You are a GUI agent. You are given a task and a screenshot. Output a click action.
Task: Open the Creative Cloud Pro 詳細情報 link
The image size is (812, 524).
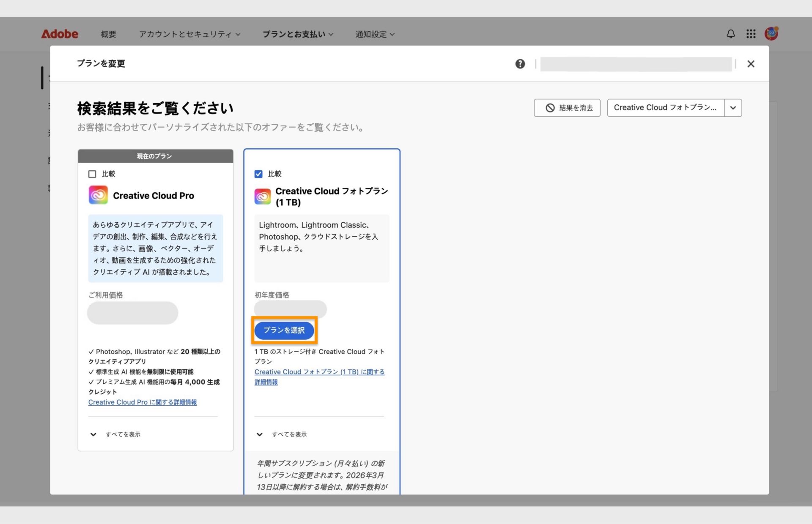pos(142,402)
